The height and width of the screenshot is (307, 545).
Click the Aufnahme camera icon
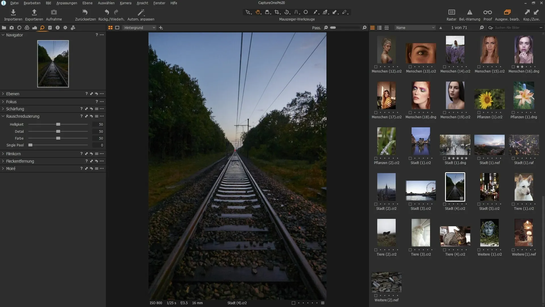click(x=54, y=12)
